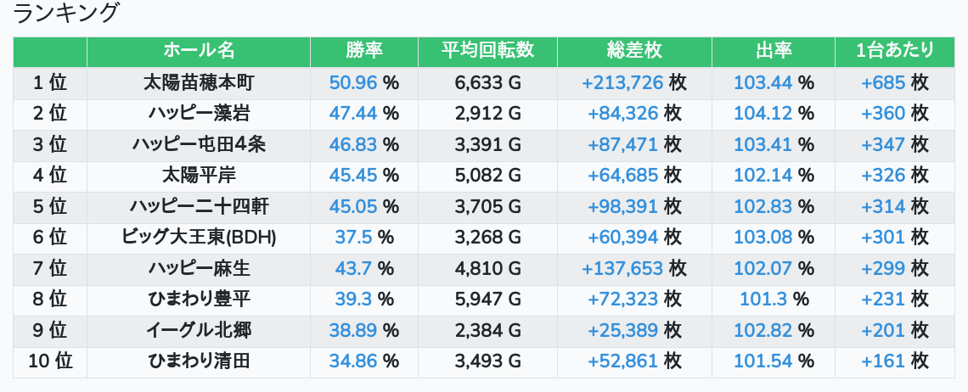The image size is (968, 392).
Task: Click the 出率 column header
Action: pos(773,51)
